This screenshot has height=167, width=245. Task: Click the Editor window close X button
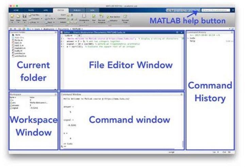pos(181,32)
